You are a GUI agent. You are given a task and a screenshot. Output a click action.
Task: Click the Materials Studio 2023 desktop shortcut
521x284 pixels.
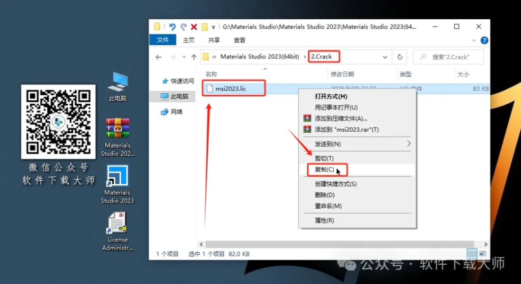(118, 185)
